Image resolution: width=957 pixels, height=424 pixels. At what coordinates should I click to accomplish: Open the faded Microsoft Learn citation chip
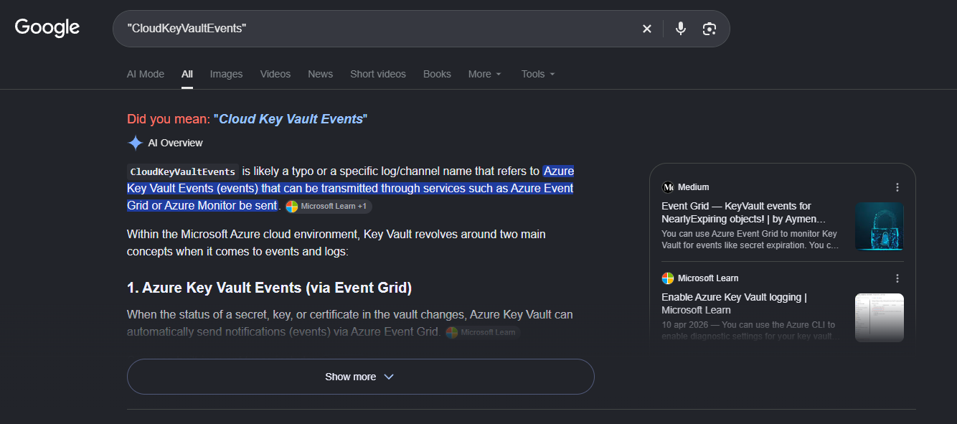(x=482, y=332)
